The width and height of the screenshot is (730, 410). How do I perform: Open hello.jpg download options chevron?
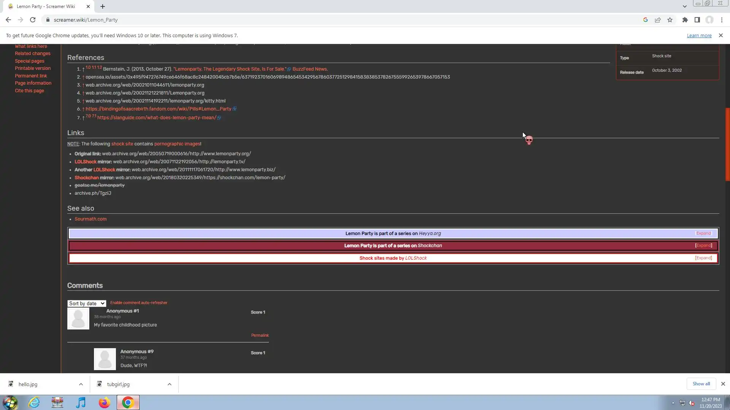[81, 384]
